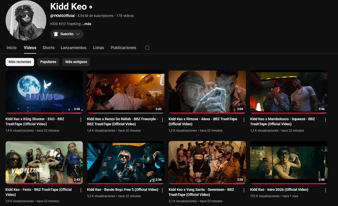This screenshot has height=206, width=338.
Task: Open three-dot menu for BBZ Freestyle video
Action: 162,120
